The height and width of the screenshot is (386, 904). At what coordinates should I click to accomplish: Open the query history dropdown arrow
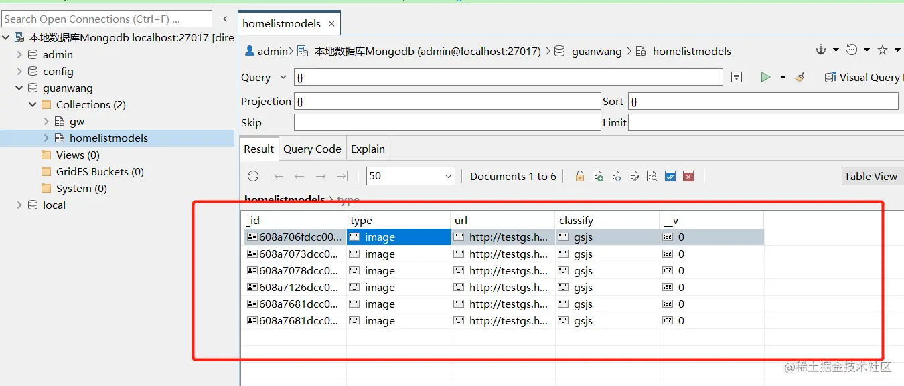pyautogui.click(x=867, y=50)
